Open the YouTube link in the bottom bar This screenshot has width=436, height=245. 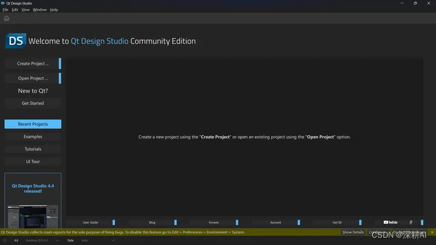391,222
